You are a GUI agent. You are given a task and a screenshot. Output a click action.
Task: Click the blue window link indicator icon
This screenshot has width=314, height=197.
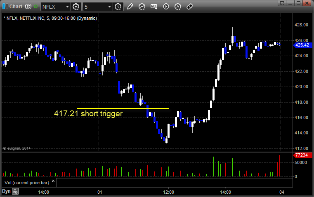[x=5, y=7]
